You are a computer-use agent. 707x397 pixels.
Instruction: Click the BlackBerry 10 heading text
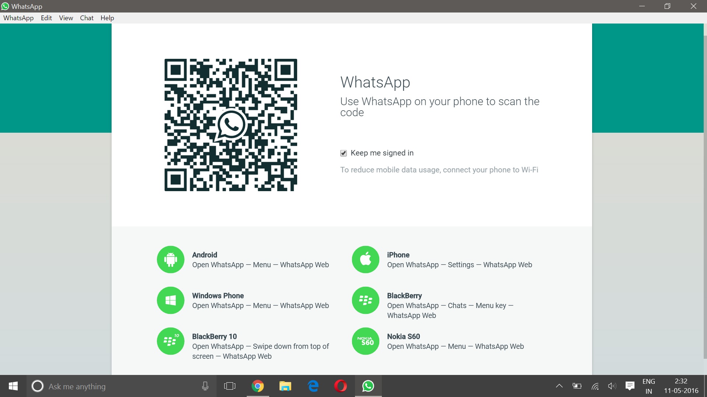[214, 336]
